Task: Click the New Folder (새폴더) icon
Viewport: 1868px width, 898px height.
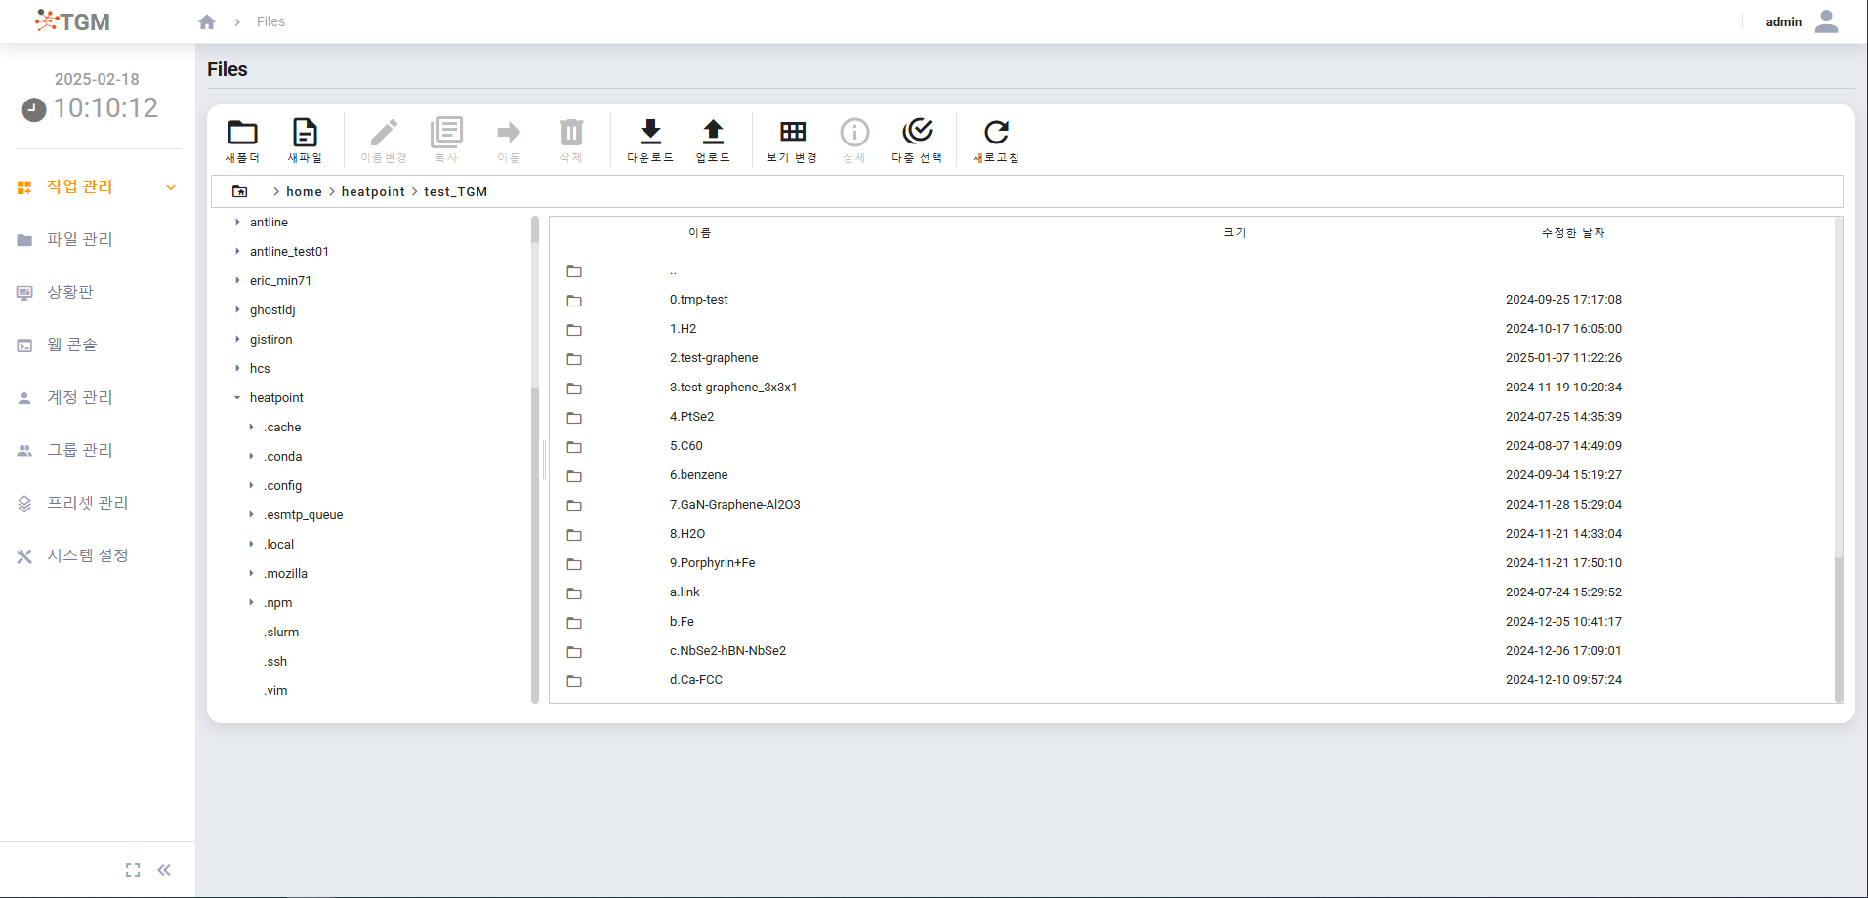Action: (242, 133)
